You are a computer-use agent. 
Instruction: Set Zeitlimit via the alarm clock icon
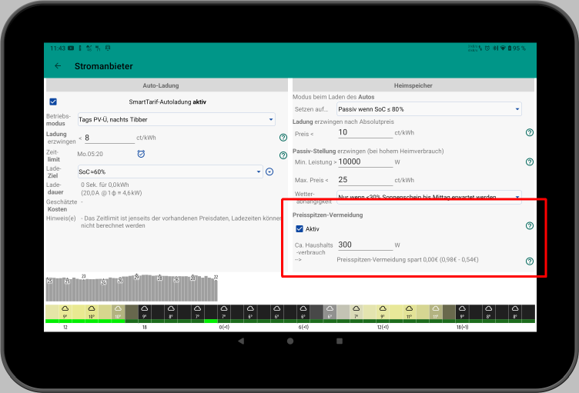click(141, 154)
